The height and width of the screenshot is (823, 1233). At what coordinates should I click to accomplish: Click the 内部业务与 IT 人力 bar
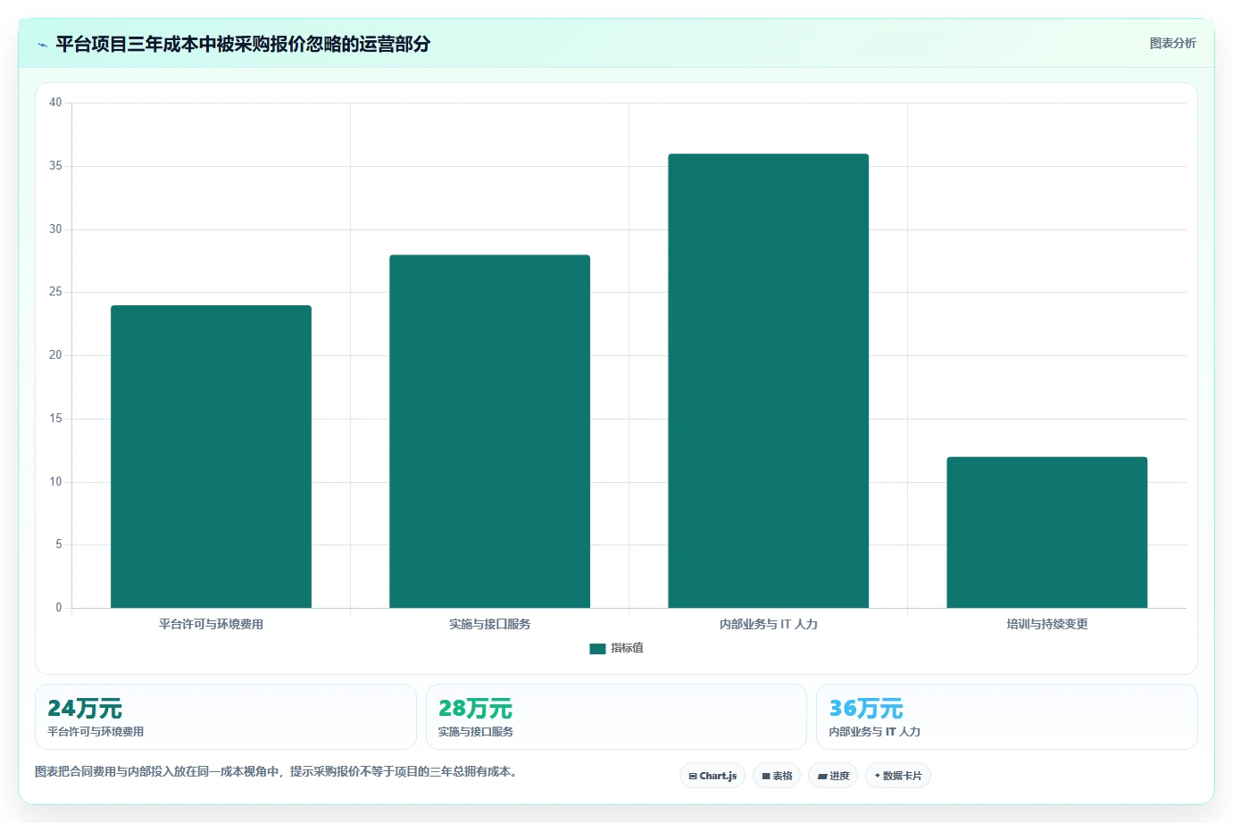[x=768, y=381]
